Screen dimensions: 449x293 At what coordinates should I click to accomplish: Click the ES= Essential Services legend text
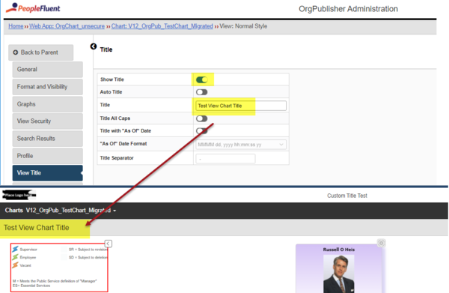click(x=31, y=286)
